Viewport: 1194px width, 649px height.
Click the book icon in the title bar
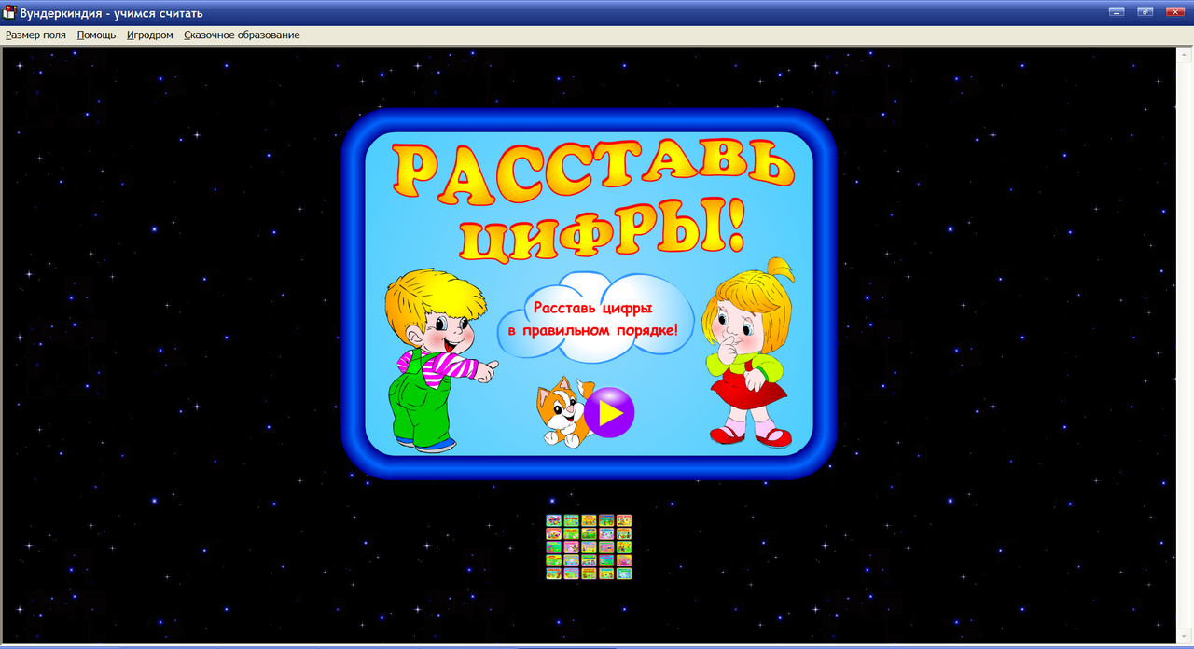point(10,12)
